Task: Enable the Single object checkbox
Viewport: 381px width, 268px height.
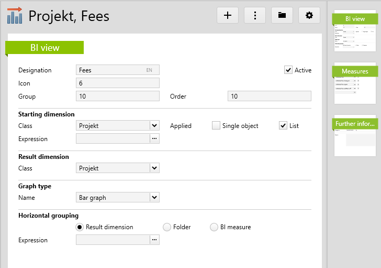Action: point(216,126)
